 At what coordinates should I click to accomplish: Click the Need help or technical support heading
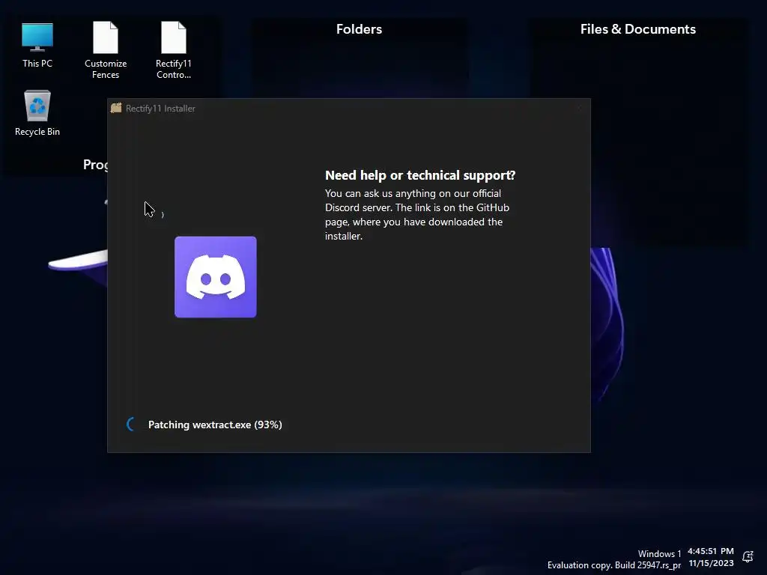(420, 175)
